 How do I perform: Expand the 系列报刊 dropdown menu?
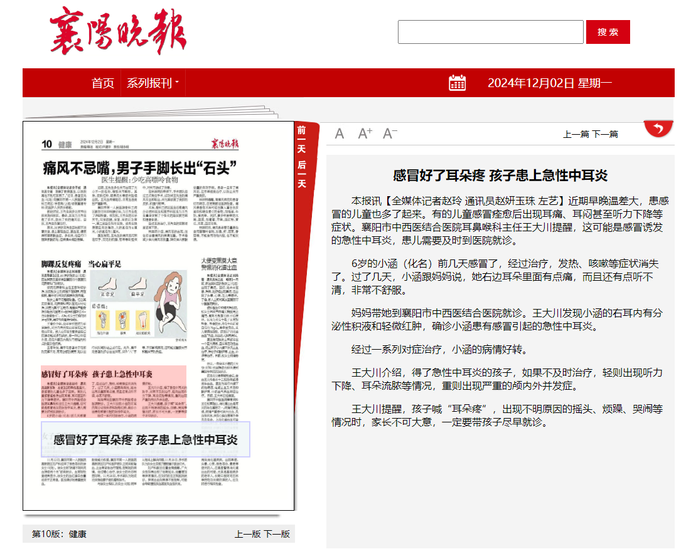click(x=153, y=83)
